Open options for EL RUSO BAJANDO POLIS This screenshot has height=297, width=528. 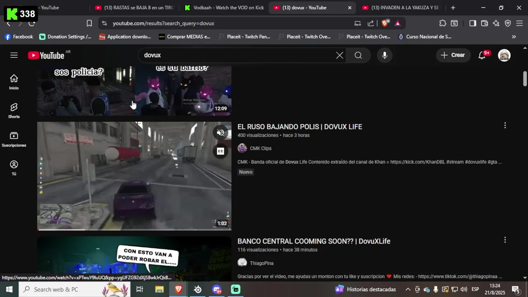click(x=505, y=125)
